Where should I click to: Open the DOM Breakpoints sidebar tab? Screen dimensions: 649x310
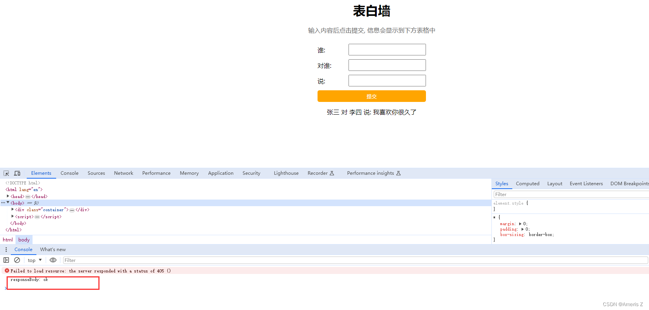coord(629,184)
